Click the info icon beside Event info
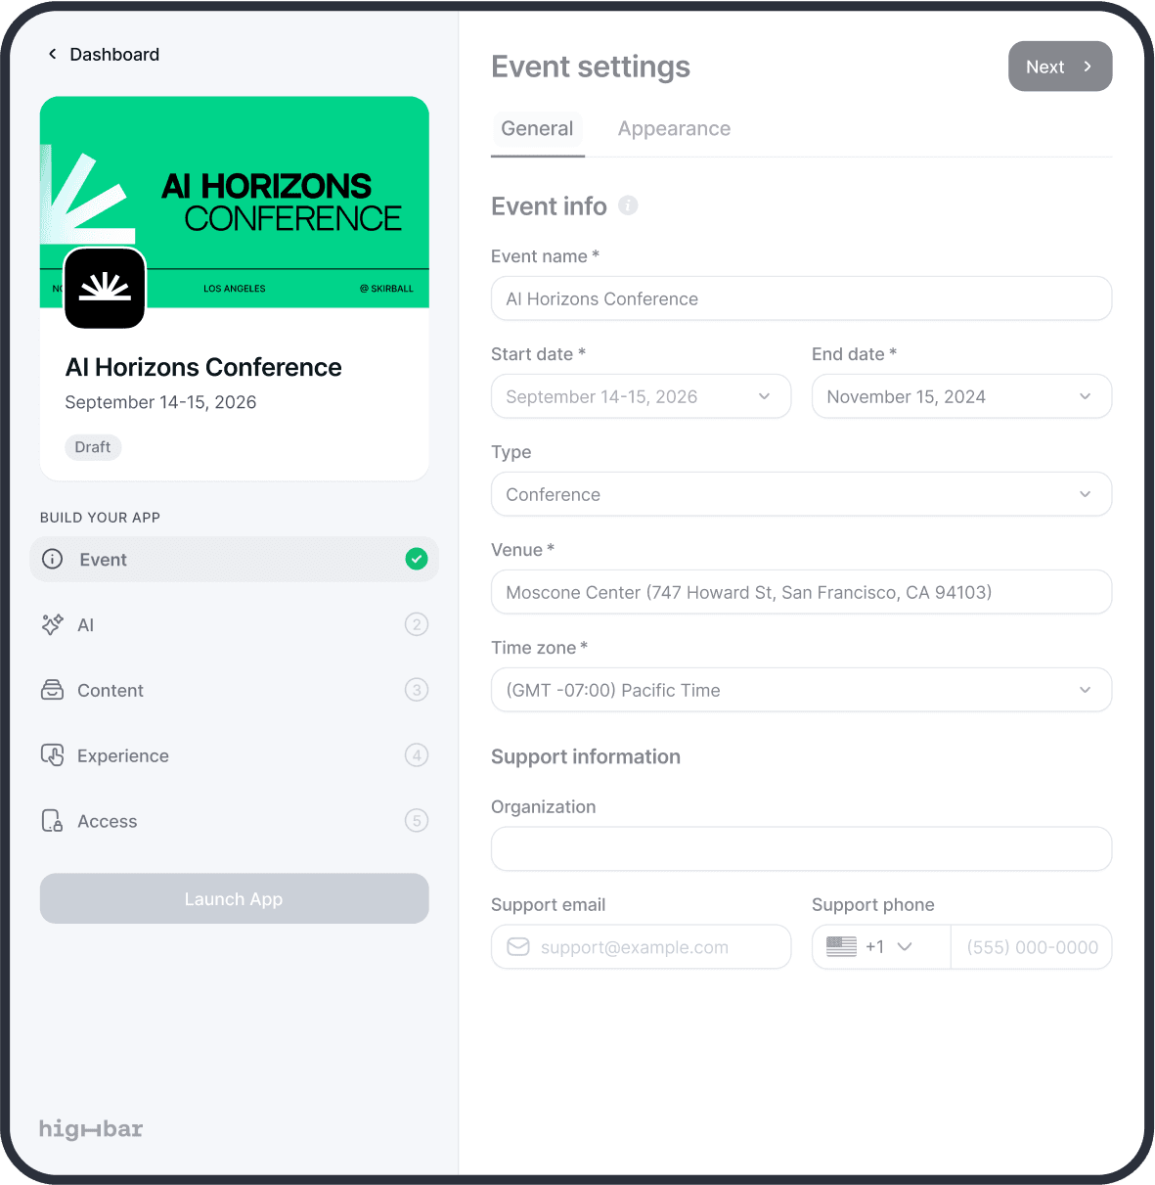This screenshot has width=1155, height=1185. point(627,205)
